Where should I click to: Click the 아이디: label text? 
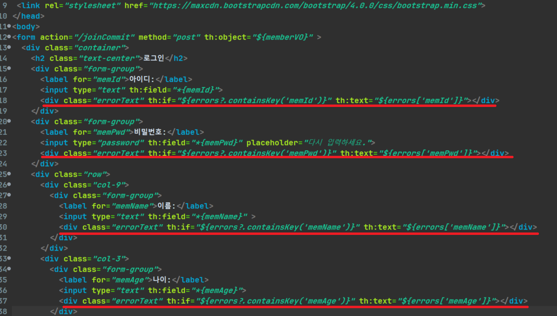[x=142, y=79]
